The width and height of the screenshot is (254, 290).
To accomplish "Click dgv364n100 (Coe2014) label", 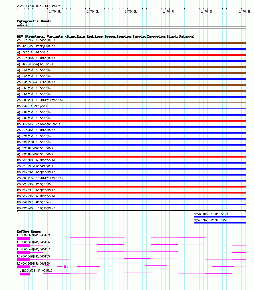I will click(x=34, y=94).
